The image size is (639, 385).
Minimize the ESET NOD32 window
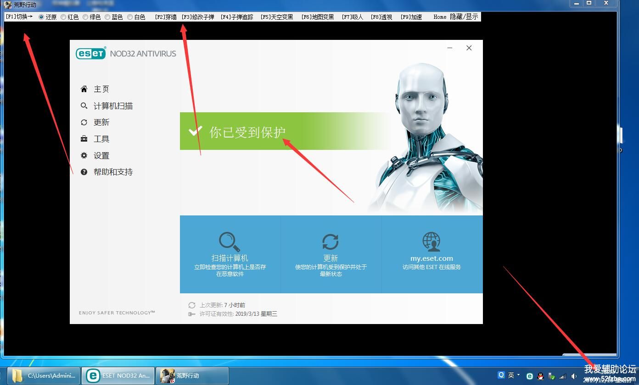point(450,48)
